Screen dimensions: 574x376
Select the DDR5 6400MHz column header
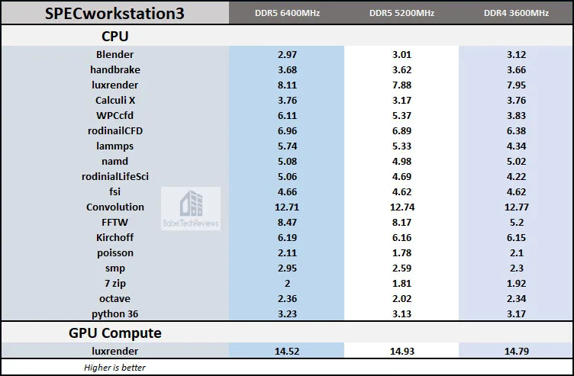(287, 13)
